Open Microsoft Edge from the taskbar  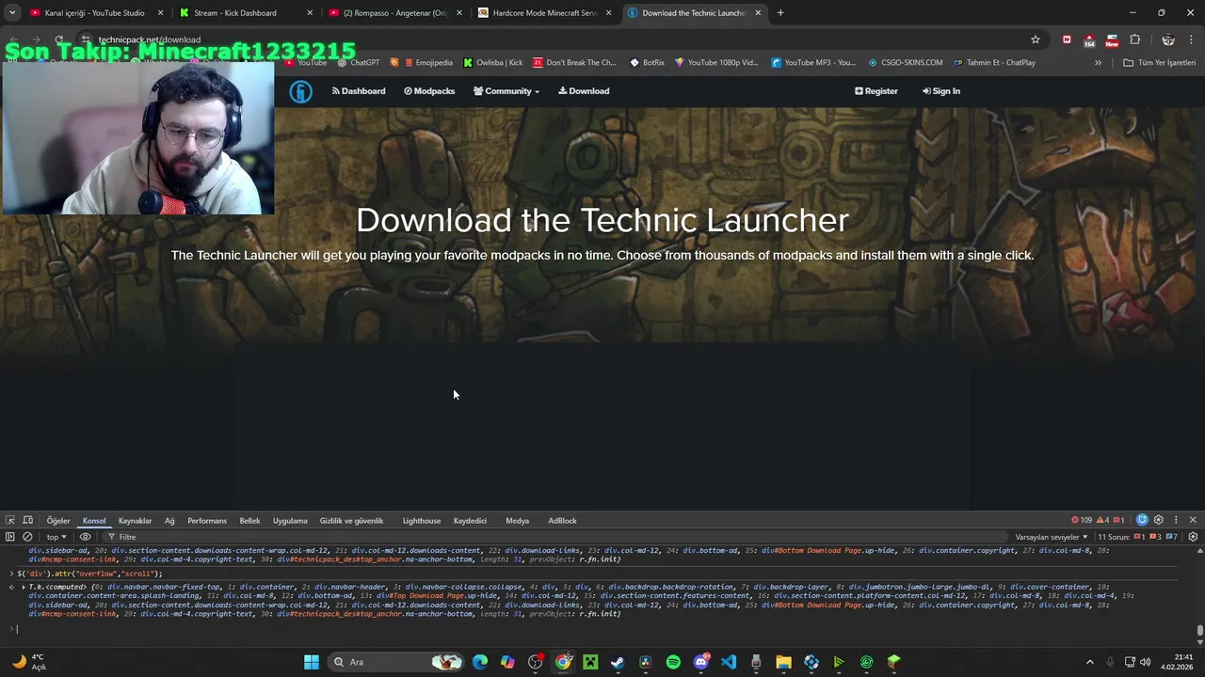pos(480,662)
